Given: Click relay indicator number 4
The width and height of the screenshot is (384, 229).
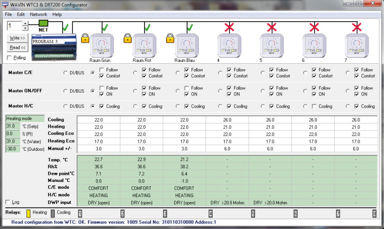Looking at the screenshot, I should coord(211,214).
